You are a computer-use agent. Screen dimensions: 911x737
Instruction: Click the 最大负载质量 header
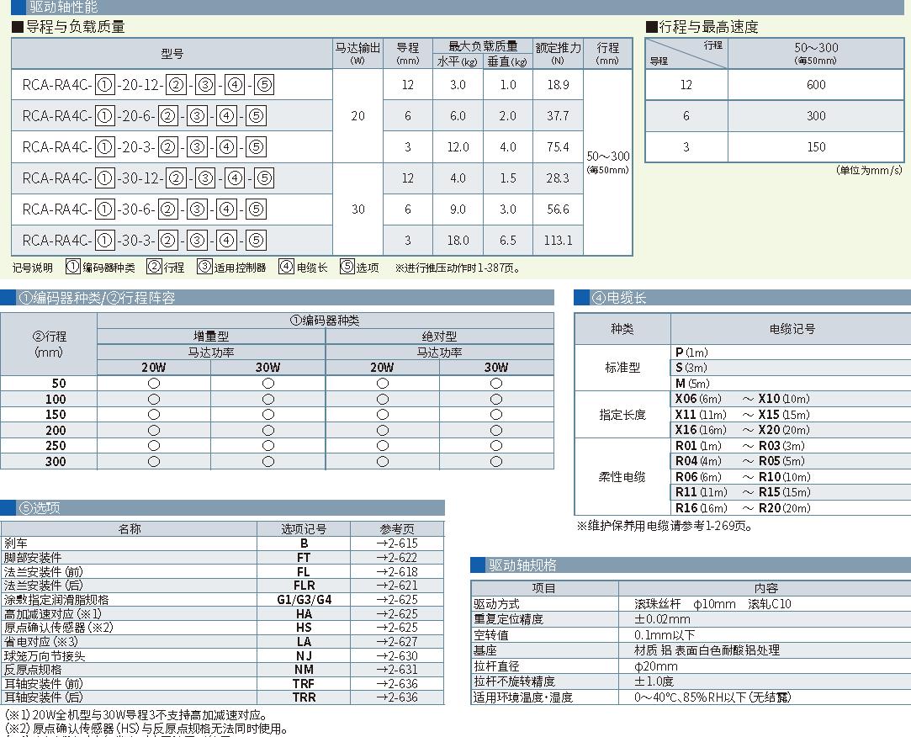pyautogui.click(x=483, y=46)
